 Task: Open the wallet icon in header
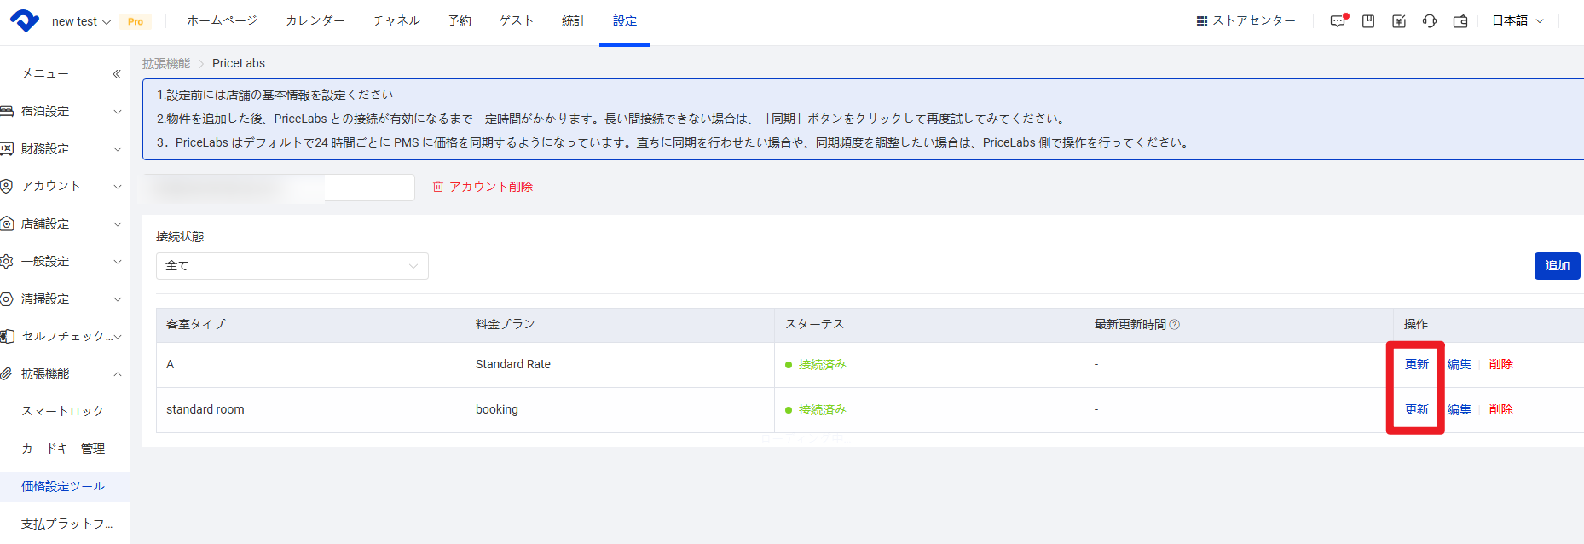coord(1460,21)
